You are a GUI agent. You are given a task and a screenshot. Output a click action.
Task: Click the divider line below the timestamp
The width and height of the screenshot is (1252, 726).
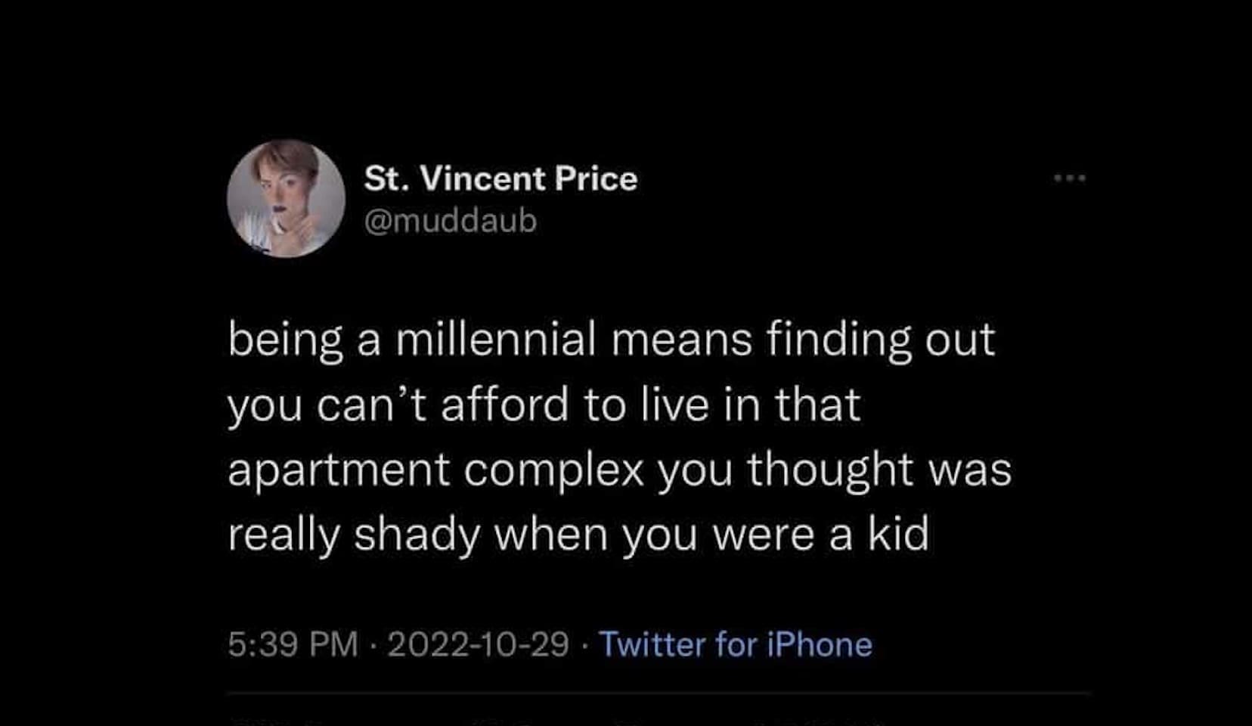(658, 693)
